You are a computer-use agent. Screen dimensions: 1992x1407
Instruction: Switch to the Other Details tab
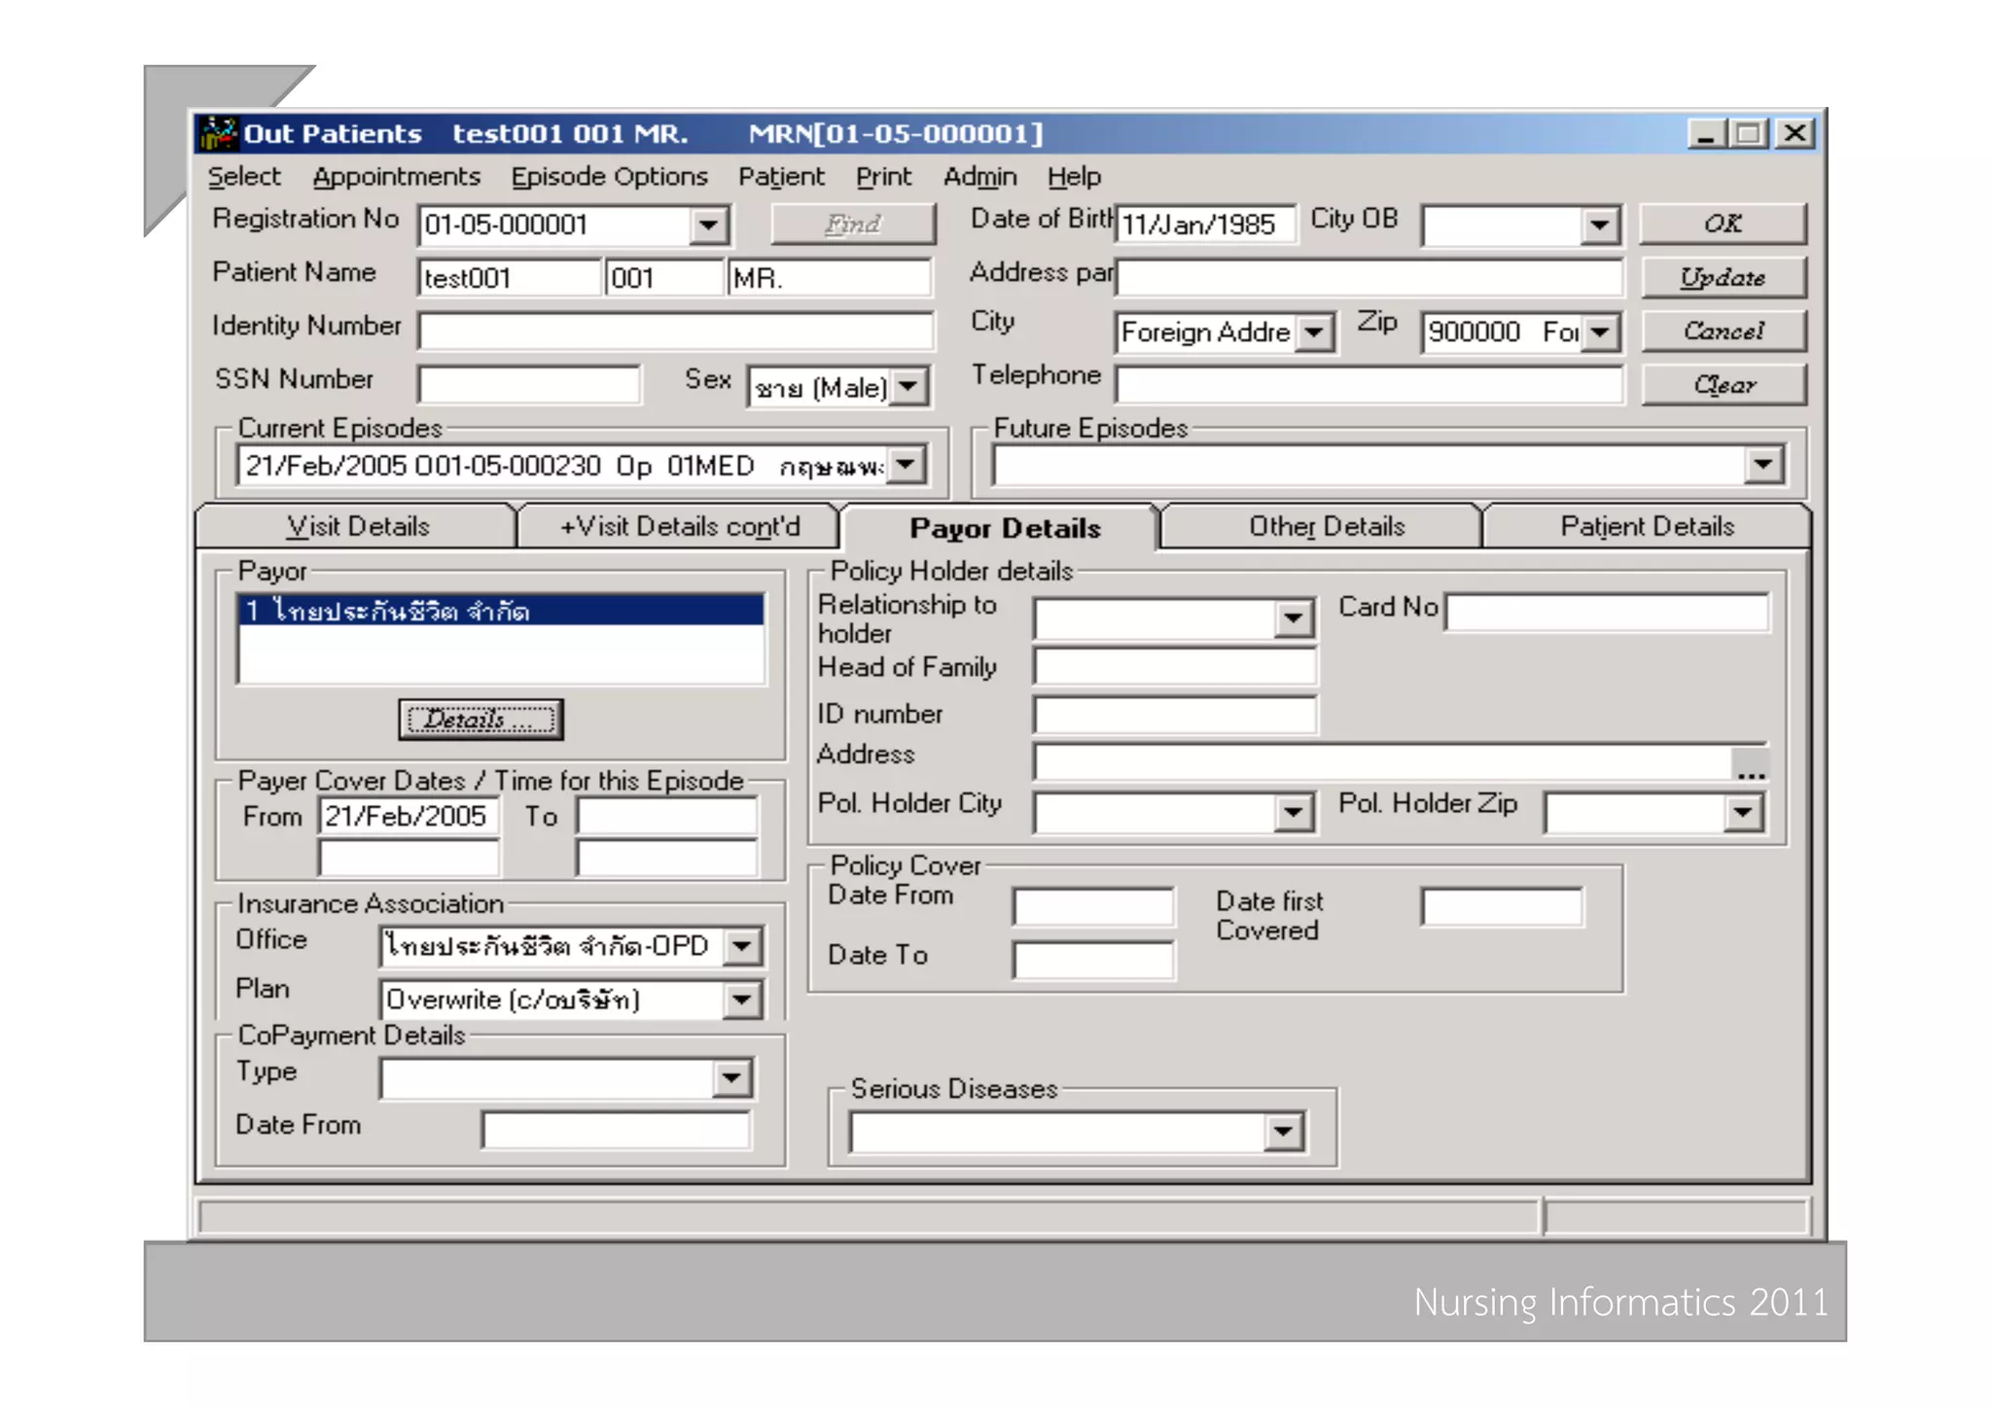1326,527
